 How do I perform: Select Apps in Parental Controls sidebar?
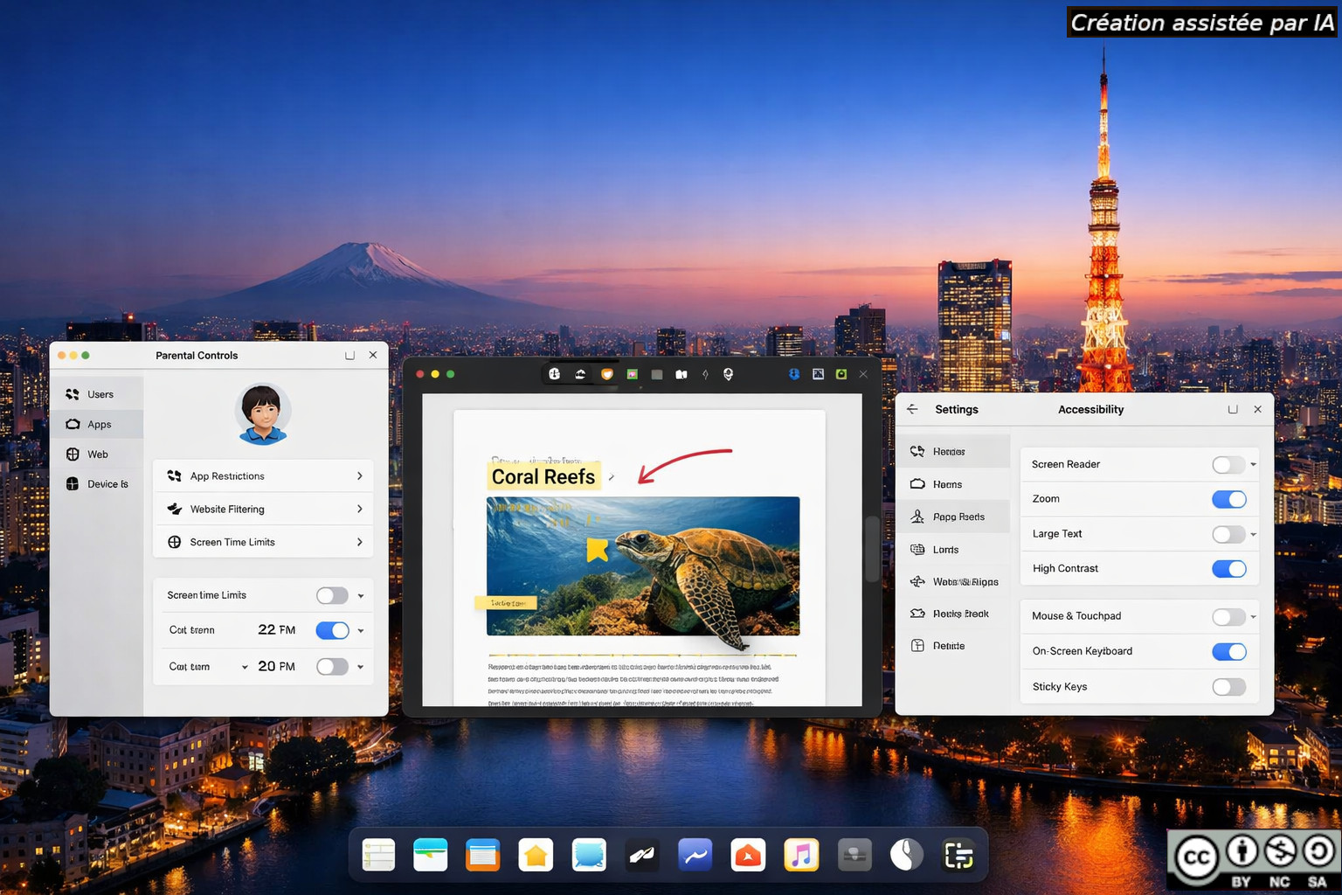(x=98, y=425)
